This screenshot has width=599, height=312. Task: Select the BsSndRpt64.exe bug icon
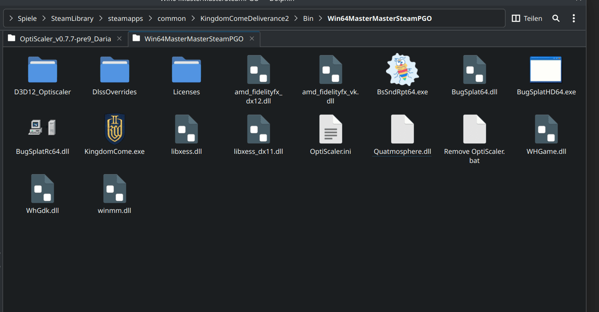pos(403,70)
